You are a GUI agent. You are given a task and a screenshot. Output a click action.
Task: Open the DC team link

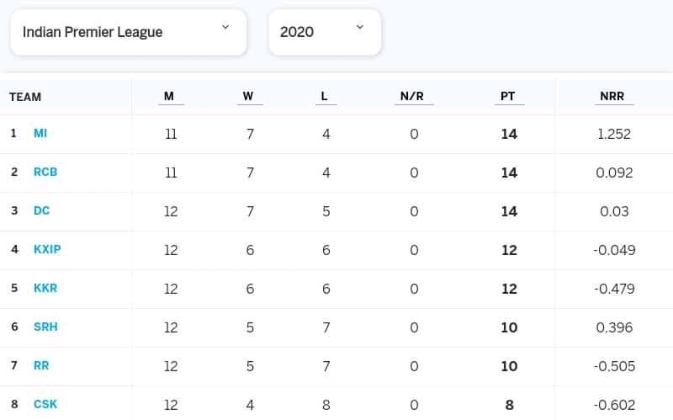[41, 210]
